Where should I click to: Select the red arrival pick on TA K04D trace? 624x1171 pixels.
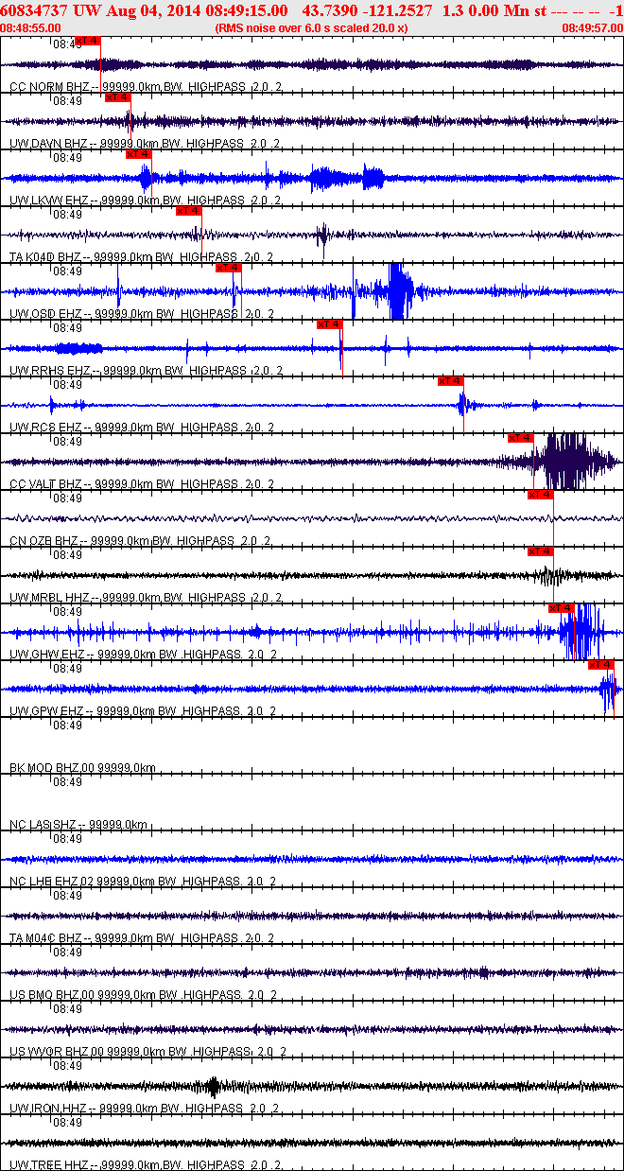188,211
